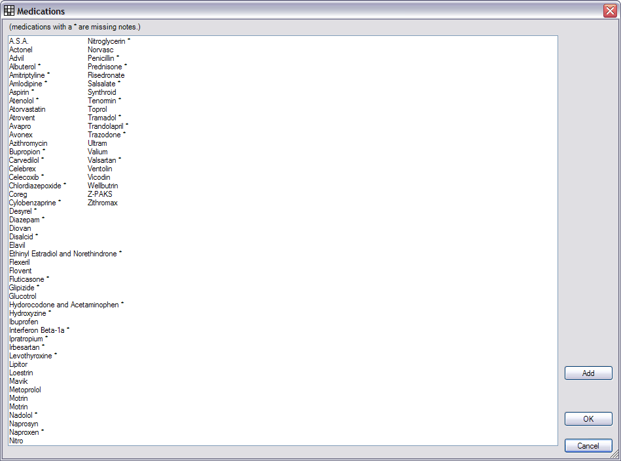Choose Glipizide from list
Viewport: 621px width, 461px height.
[x=24, y=288]
